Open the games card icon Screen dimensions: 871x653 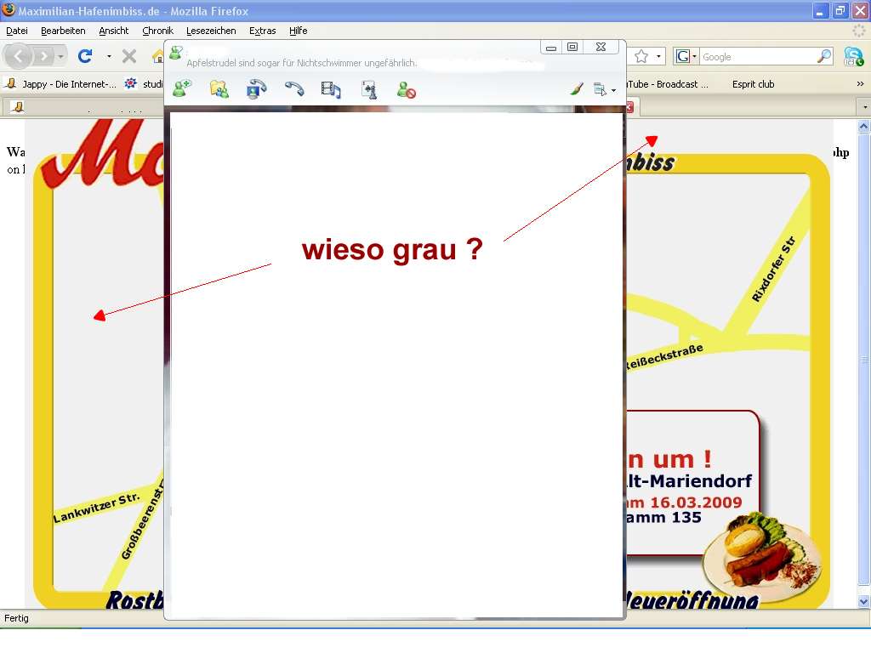[x=369, y=89]
